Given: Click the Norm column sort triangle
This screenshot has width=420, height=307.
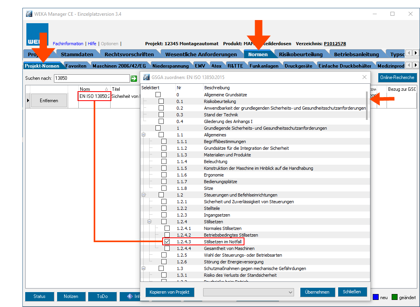Looking at the screenshot, I should pyautogui.click(x=106, y=89).
